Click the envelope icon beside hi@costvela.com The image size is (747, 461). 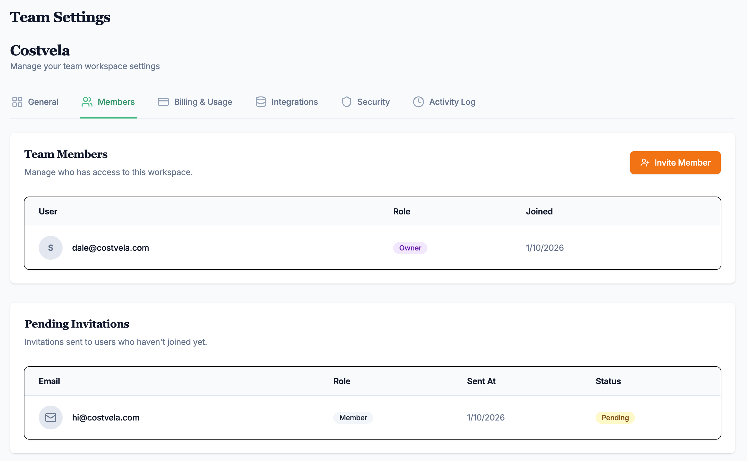point(51,418)
